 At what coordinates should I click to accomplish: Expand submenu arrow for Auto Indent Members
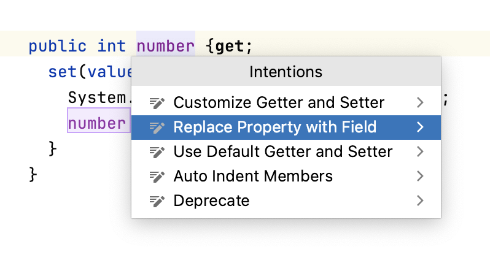[420, 176]
